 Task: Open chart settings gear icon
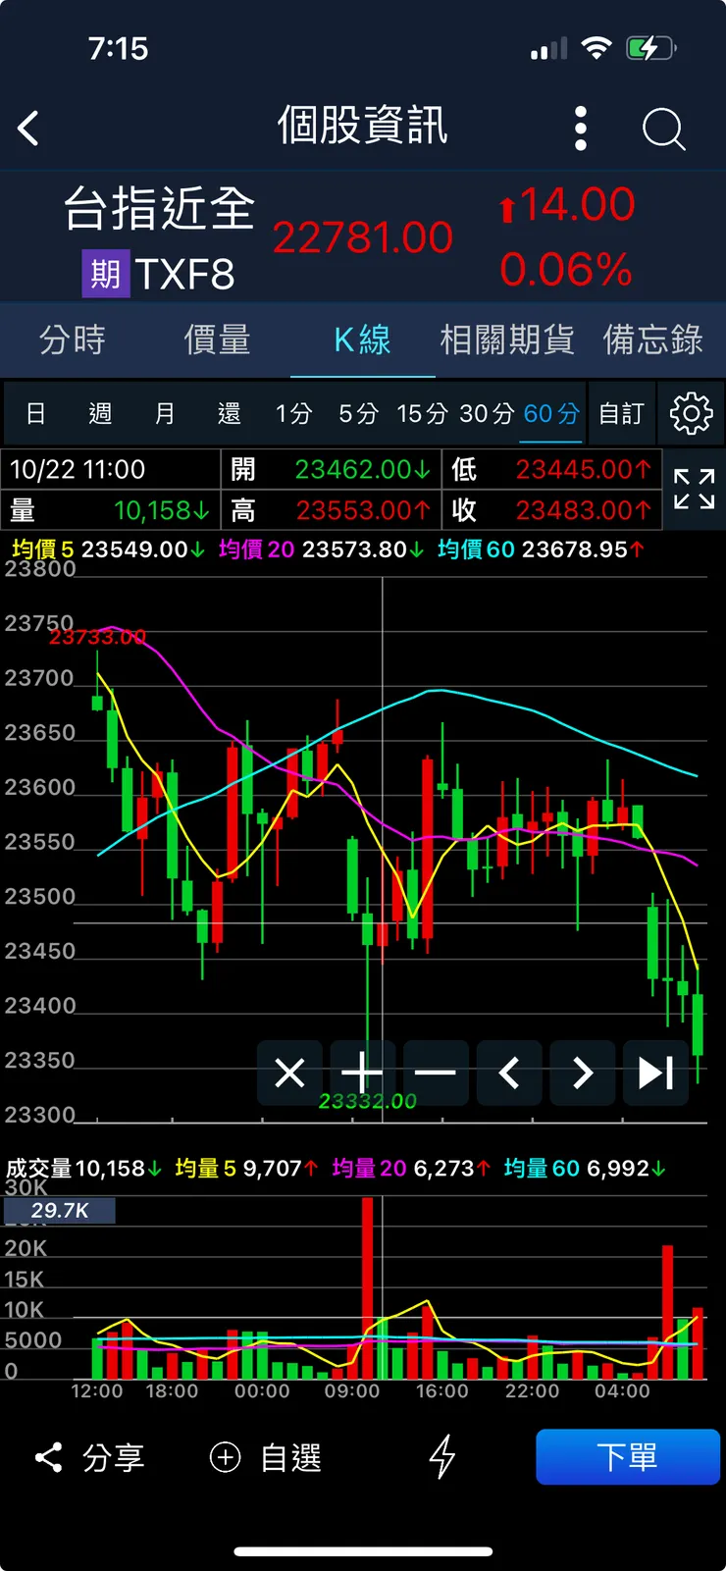pos(691,413)
